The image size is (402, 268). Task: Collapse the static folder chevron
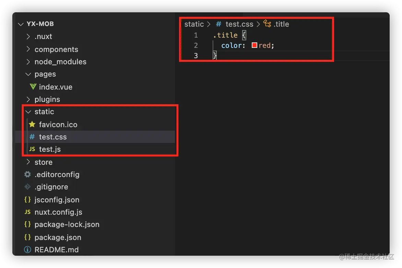28,112
